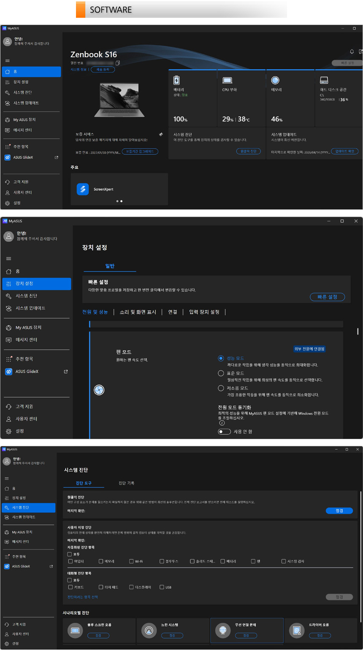Open the 소리 및 화면 표시 tab

[138, 312]
